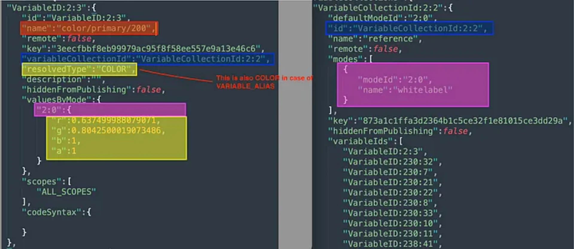Select "VariableID:230:22" in the list
Image resolution: width=574 pixels, height=249 pixels.
coord(393,192)
